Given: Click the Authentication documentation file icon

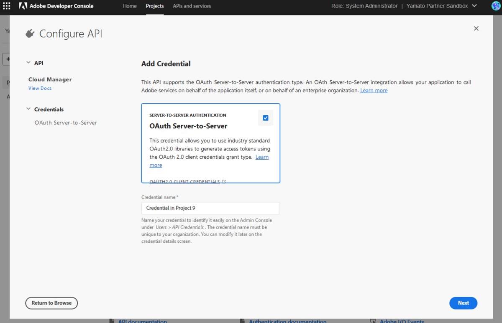Looking at the screenshot, I should 243,320.
